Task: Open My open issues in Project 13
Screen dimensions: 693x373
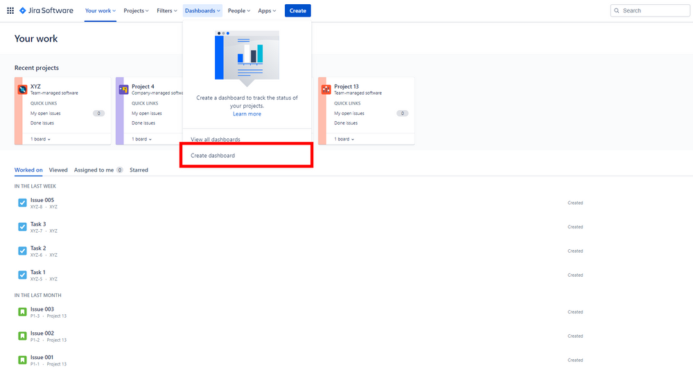Action: pos(349,113)
